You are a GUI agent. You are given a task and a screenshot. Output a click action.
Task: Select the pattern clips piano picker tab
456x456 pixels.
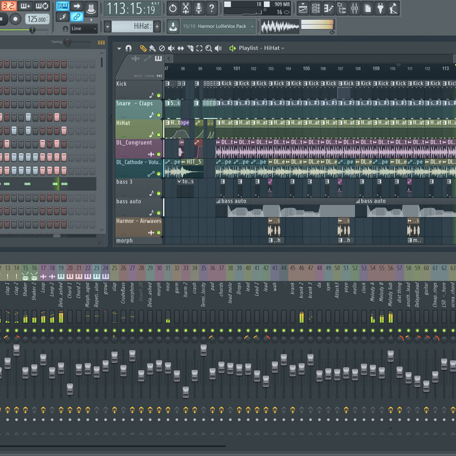[x=158, y=59]
